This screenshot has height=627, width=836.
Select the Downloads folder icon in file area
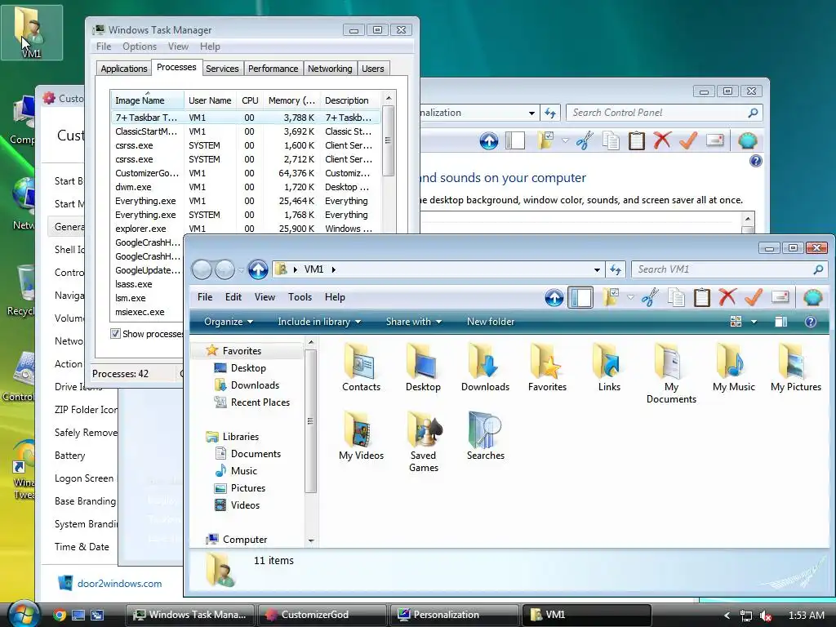(x=485, y=368)
